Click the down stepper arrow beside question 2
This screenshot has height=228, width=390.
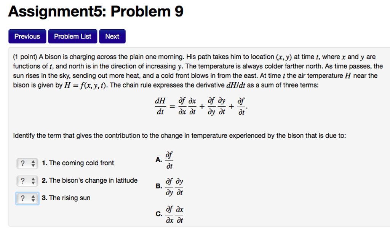point(34,182)
